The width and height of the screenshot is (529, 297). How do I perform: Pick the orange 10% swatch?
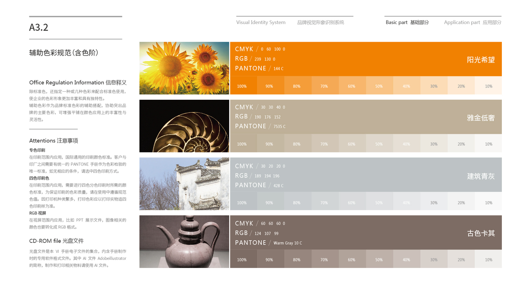[x=488, y=85]
